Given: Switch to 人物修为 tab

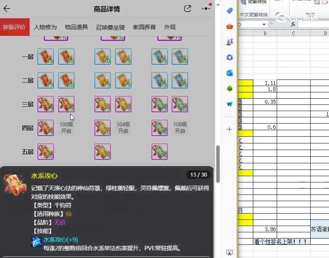Looking at the screenshot, I should pos(45,27).
